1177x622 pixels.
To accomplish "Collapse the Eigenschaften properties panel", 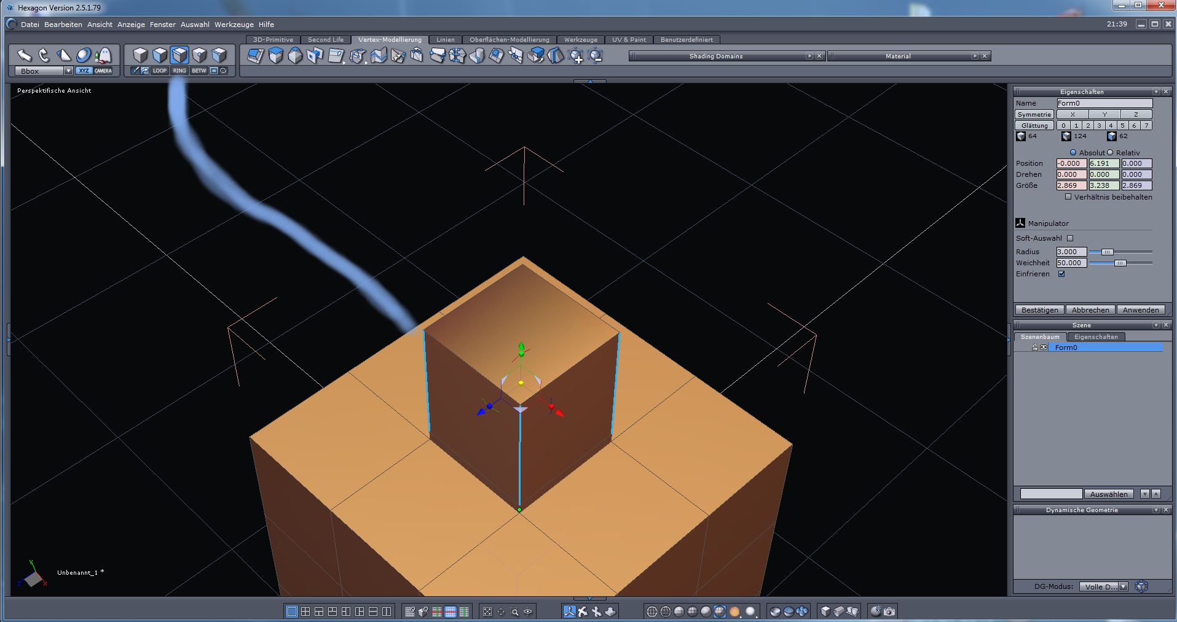I will point(1156,91).
